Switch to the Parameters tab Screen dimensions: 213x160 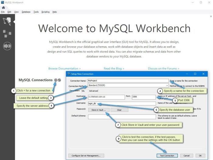pos(75,90)
